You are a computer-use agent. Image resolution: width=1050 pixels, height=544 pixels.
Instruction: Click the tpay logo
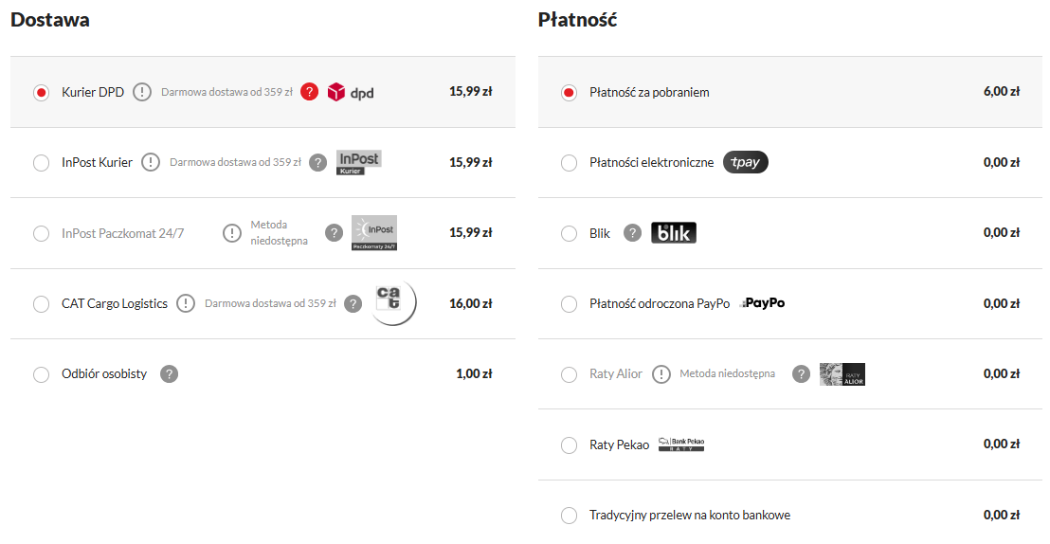click(746, 162)
